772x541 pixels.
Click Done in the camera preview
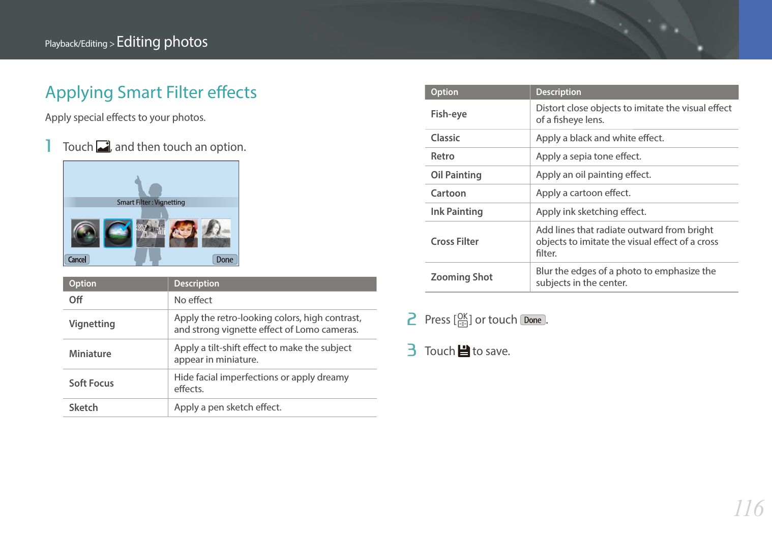click(225, 260)
